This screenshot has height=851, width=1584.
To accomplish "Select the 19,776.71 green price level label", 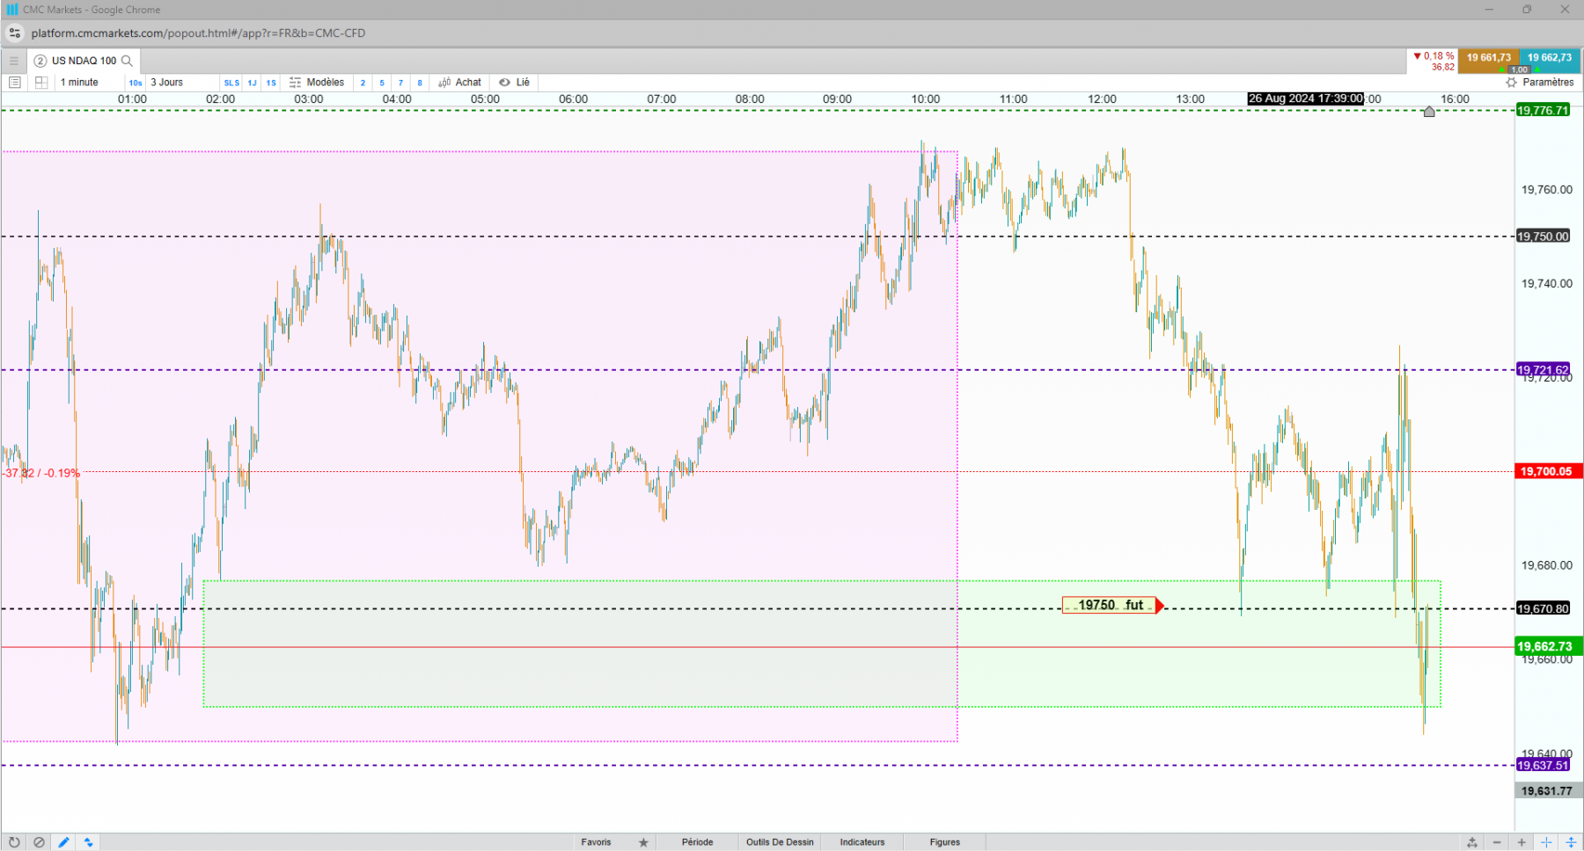I will tap(1543, 111).
